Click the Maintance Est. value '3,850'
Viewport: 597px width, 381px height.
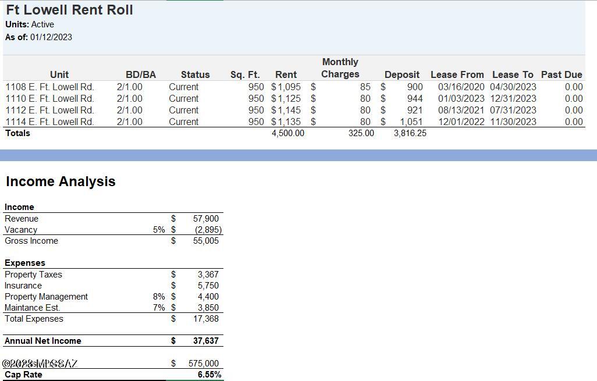pos(208,308)
